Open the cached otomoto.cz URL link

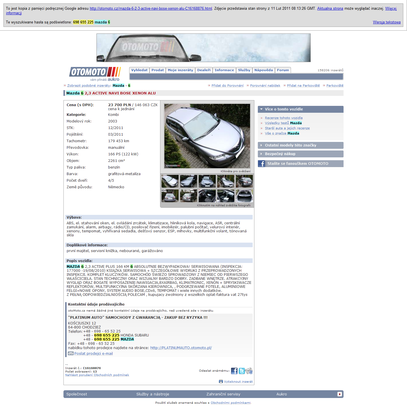[151, 8]
